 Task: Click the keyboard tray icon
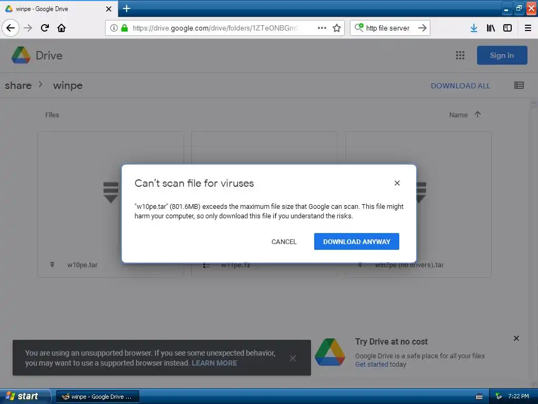pos(479,397)
